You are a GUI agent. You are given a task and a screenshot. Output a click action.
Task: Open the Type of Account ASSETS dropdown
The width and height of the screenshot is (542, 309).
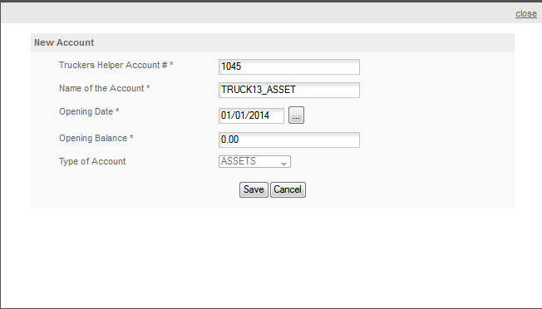click(x=254, y=161)
